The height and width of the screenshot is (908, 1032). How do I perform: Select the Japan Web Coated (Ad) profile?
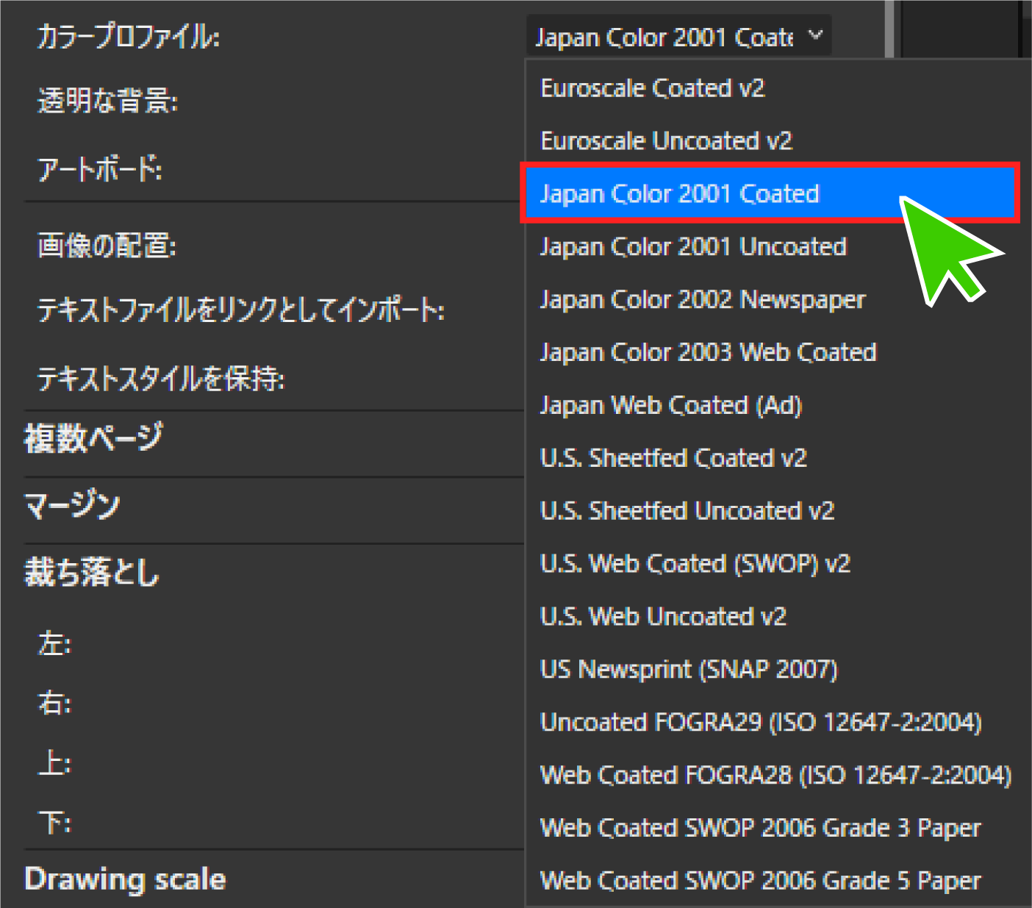670,405
